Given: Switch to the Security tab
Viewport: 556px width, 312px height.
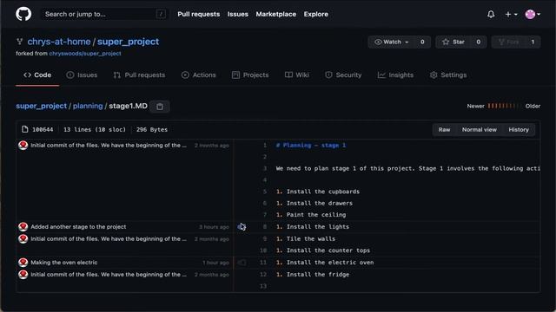Looking at the screenshot, I should pyautogui.click(x=344, y=75).
